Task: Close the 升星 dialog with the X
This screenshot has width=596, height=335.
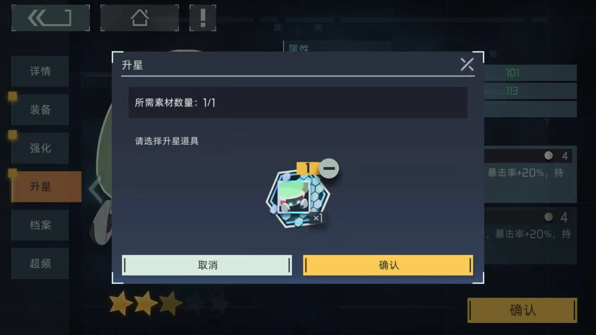Action: click(467, 64)
